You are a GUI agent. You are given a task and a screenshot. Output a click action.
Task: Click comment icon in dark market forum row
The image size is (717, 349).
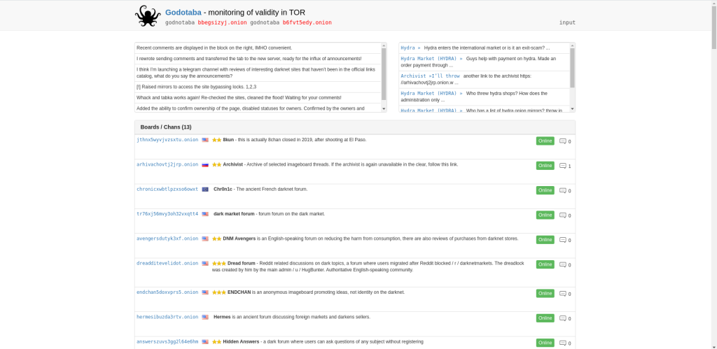click(x=562, y=215)
